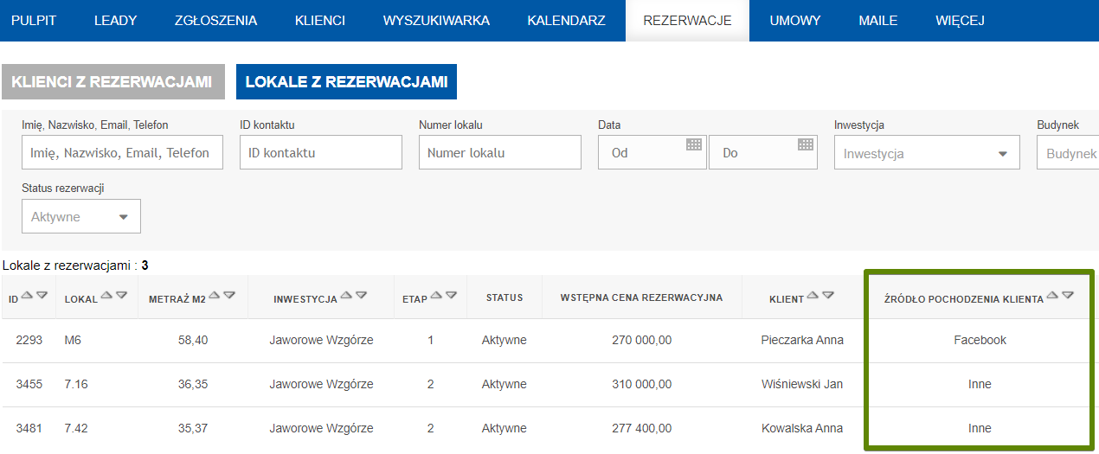This screenshot has height=454, width=1099.
Task: Open the UMOWY tab
Action: (x=794, y=21)
